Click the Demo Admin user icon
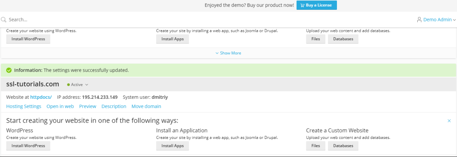 coord(419,20)
